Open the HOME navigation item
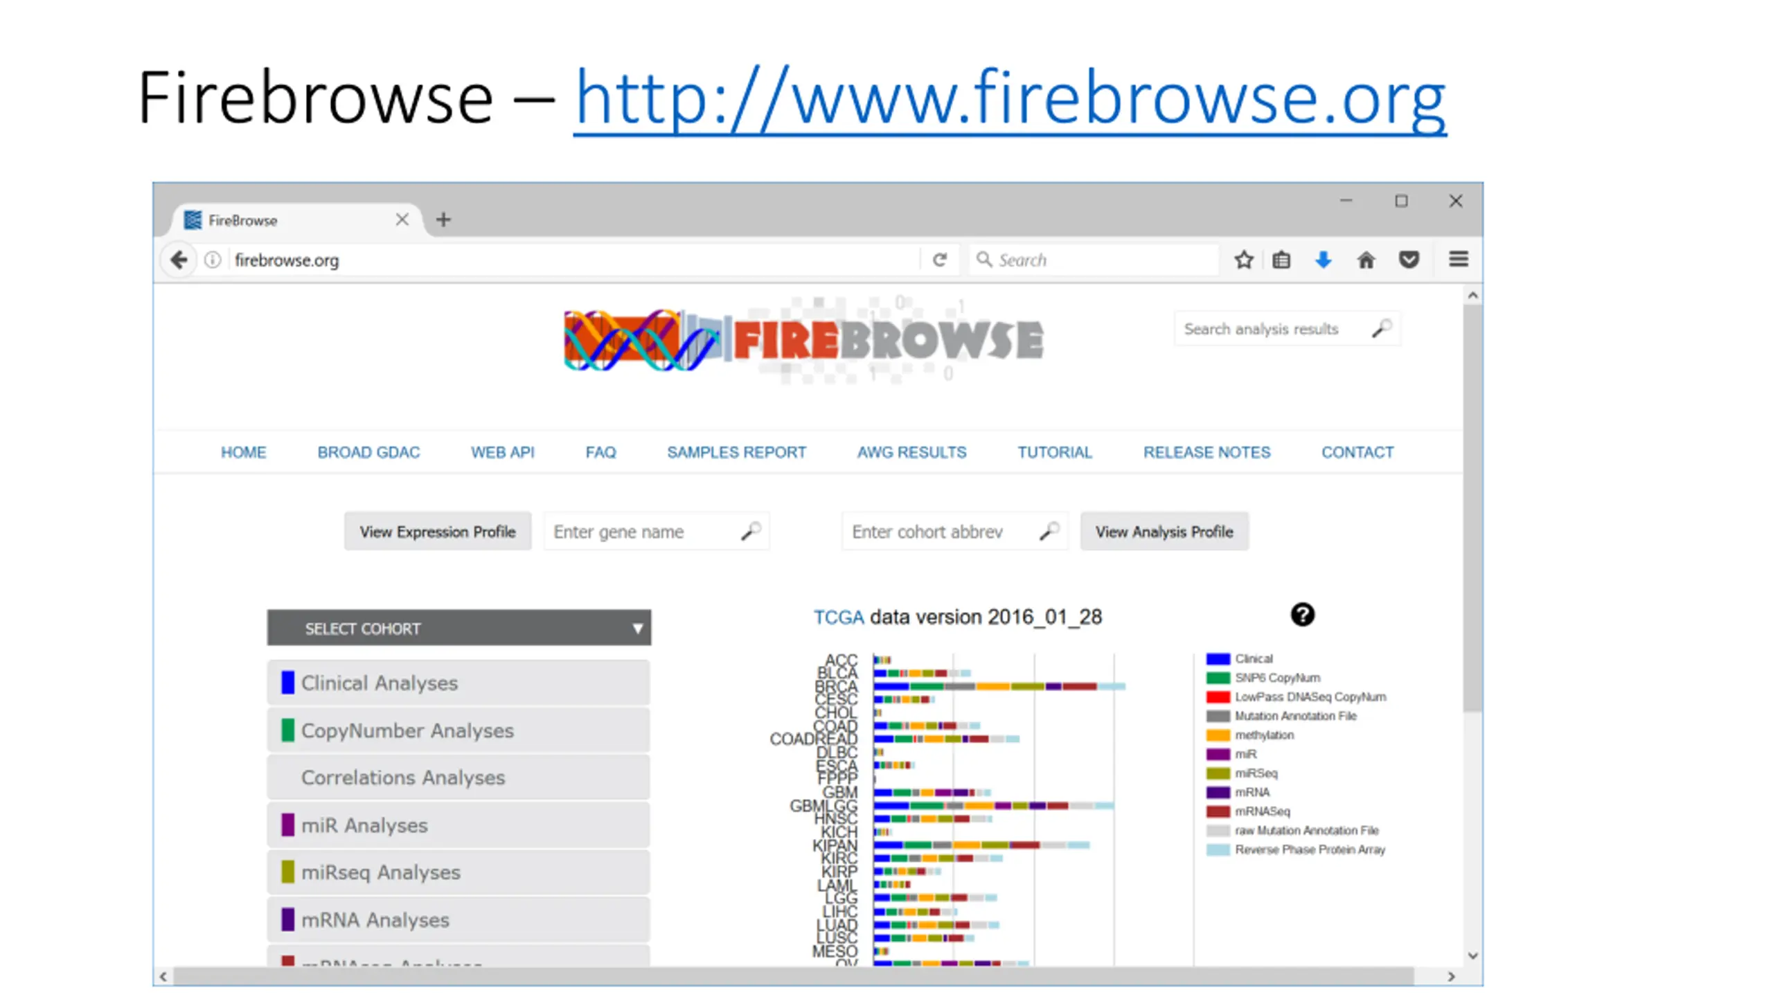 point(243,452)
